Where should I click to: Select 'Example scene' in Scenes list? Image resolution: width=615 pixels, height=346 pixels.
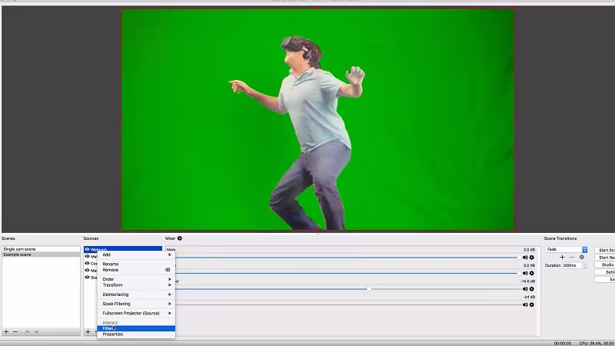(41, 255)
